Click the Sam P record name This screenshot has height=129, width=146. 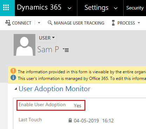(48, 49)
